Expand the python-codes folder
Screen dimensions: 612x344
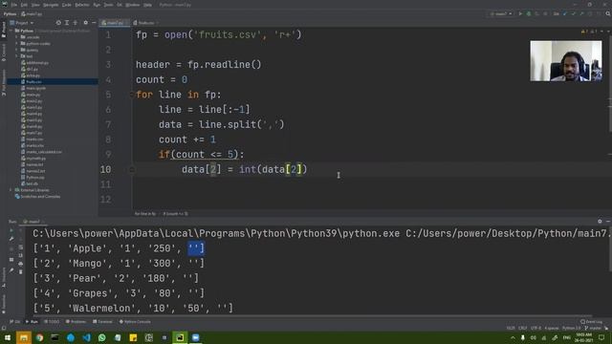click(17, 43)
